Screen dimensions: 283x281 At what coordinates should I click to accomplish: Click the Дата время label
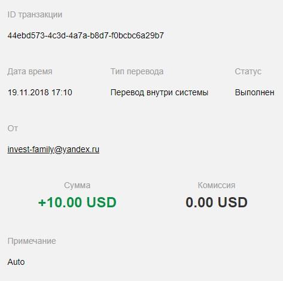pyautogui.click(x=30, y=71)
